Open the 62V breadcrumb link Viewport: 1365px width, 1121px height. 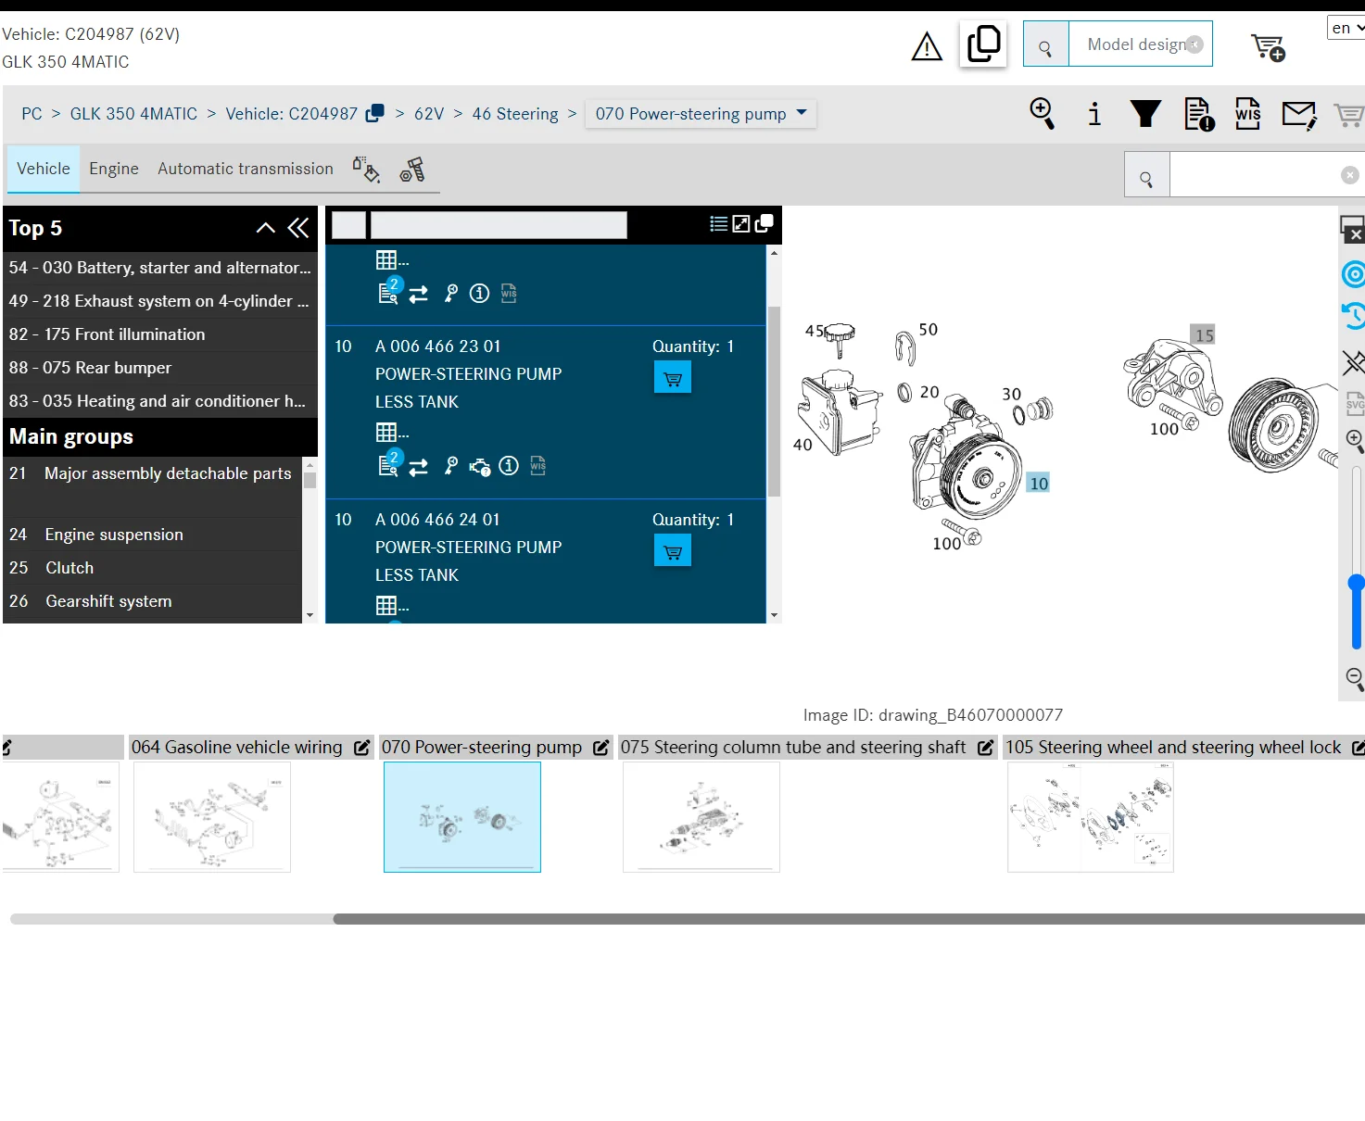[x=429, y=114]
